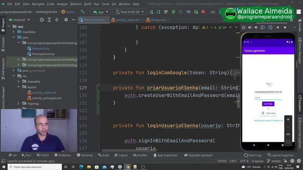Click the warnings indicator showing 3
Image resolution: width=303 pixels, height=170 pixels.
tap(205, 27)
